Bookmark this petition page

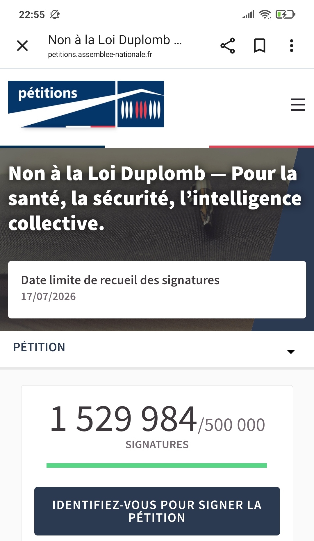tap(259, 46)
